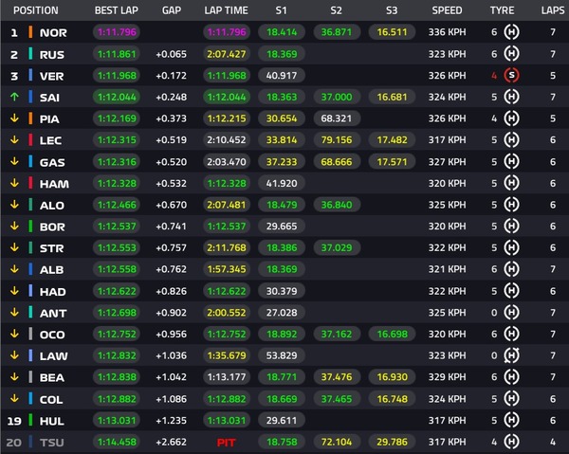Click the S3 time 17.571
The image size is (569, 454).
(x=392, y=161)
